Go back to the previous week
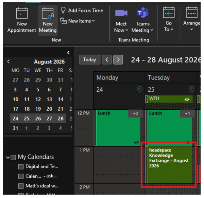The height and width of the screenshot is (198, 204). (x=107, y=60)
